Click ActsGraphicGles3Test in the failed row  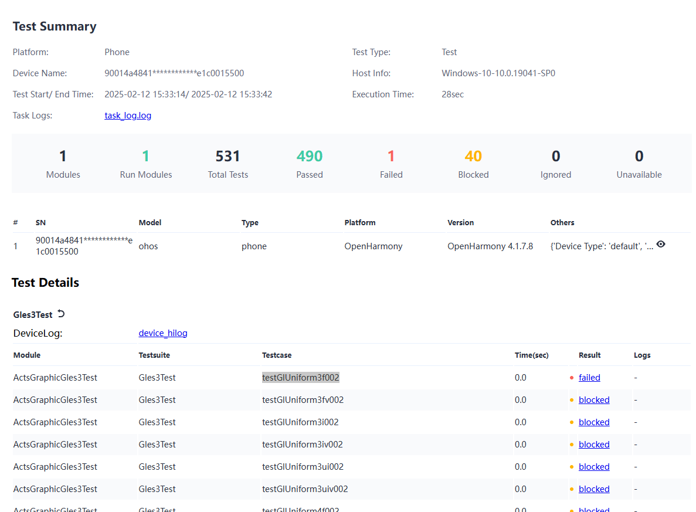tap(55, 378)
